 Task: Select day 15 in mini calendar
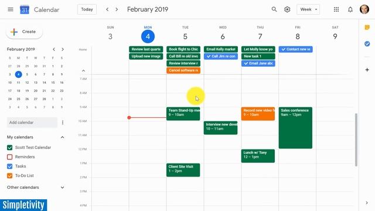53,83
